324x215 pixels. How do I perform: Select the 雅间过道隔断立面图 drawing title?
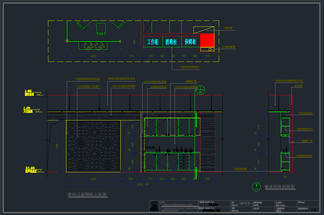tap(87, 194)
